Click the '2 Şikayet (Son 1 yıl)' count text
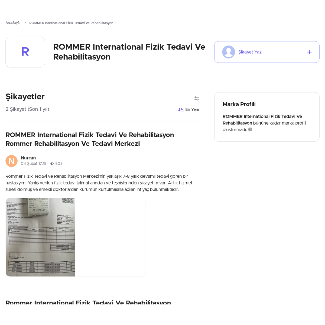 click(27, 109)
